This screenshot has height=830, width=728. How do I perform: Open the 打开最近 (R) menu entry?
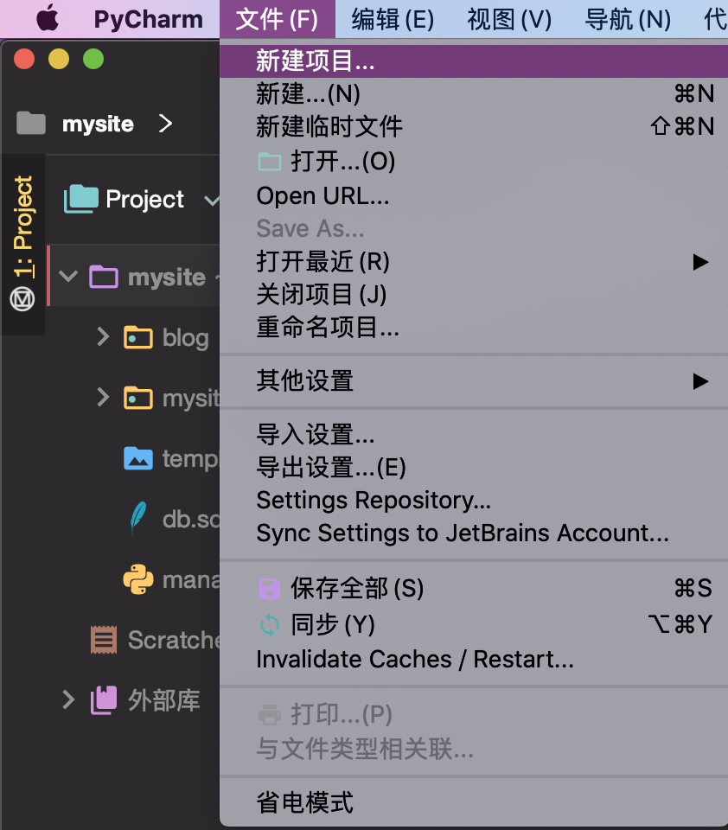coord(474,262)
